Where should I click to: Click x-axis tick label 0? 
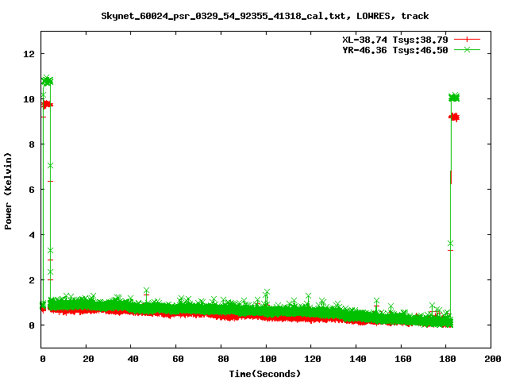(x=43, y=359)
